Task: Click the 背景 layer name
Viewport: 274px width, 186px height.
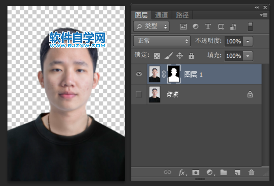Action: click(173, 94)
